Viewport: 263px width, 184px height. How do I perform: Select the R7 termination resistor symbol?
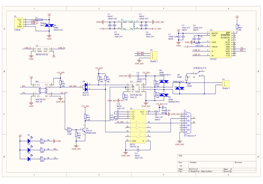click(186, 78)
